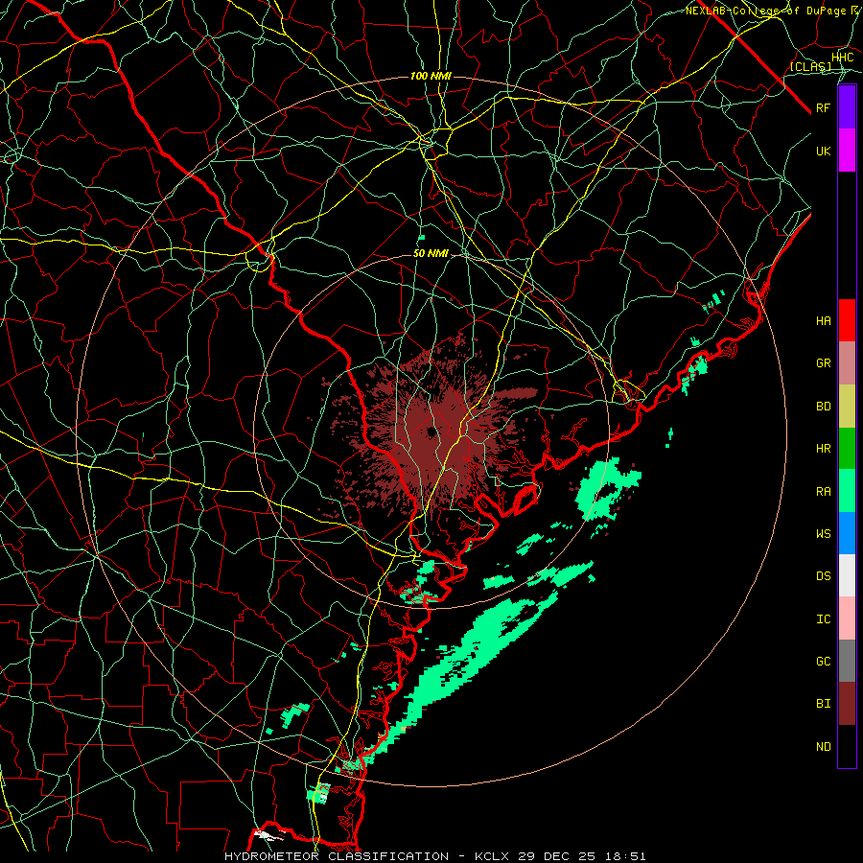The height and width of the screenshot is (863, 863).
Task: Click the BI legend label
Action: pyautogui.click(x=824, y=704)
